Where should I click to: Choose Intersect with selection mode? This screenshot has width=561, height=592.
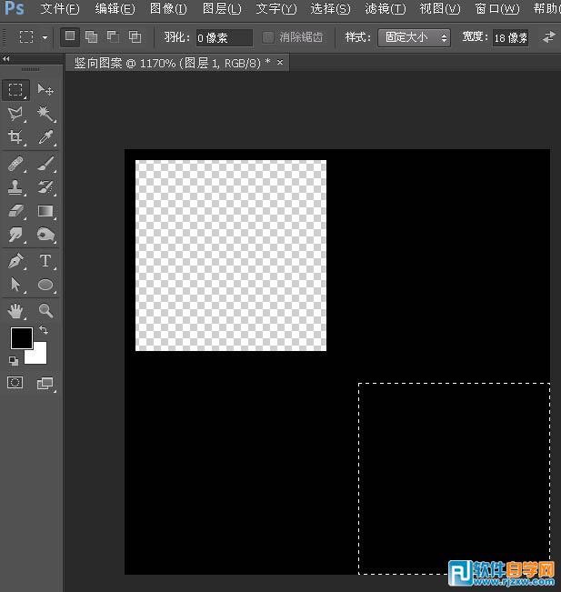click(x=135, y=36)
